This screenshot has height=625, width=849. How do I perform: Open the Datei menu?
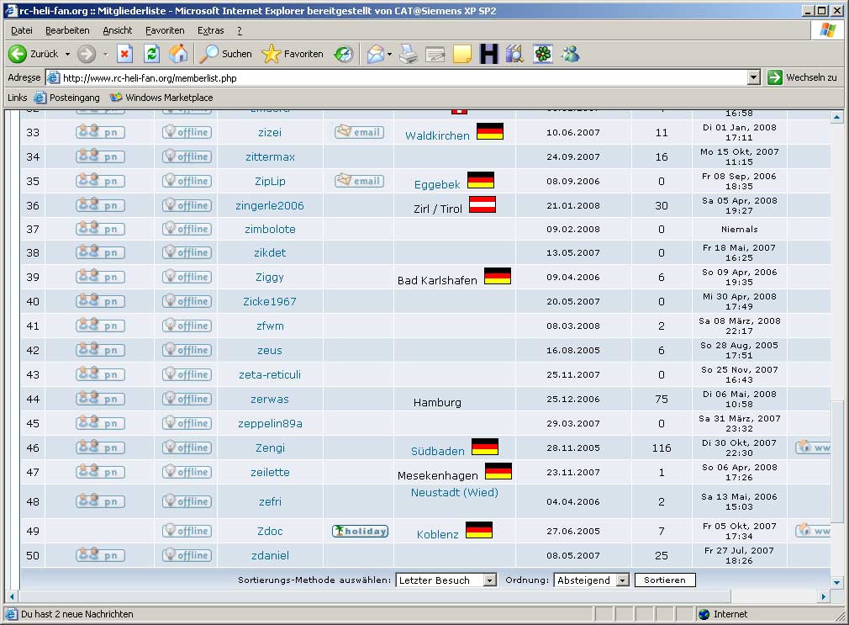(21, 29)
